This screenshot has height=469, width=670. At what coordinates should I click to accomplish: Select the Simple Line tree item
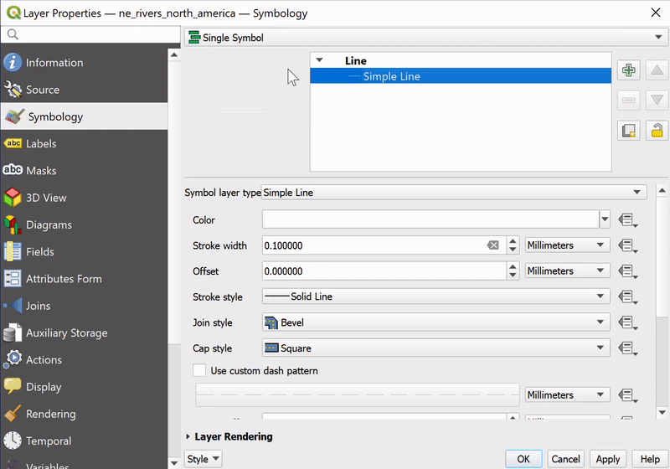[391, 76]
